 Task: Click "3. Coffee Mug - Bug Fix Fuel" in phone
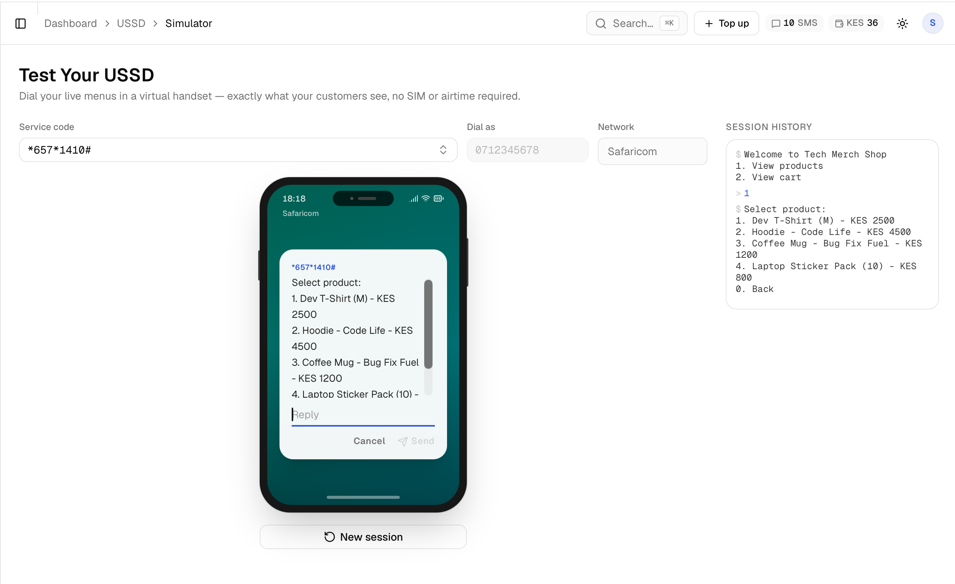coord(355,362)
